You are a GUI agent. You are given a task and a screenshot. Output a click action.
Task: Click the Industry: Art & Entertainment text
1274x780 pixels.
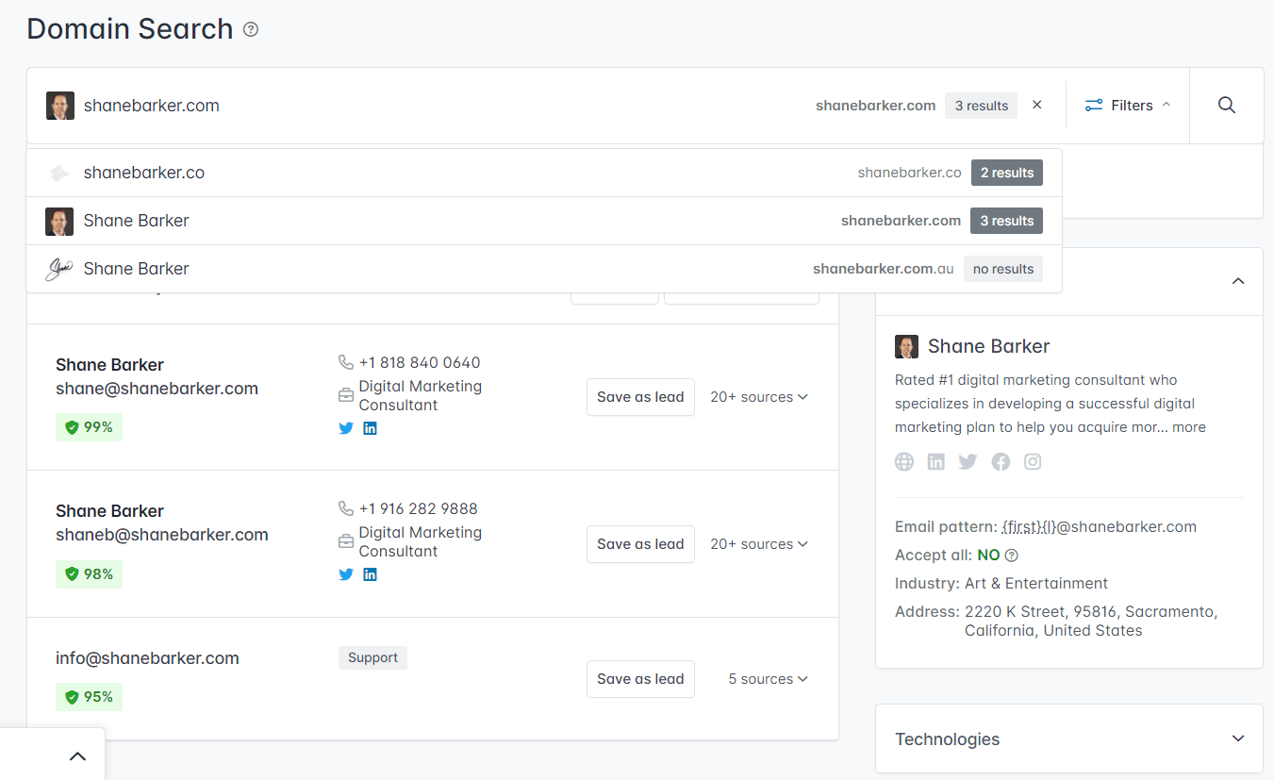click(x=1001, y=583)
